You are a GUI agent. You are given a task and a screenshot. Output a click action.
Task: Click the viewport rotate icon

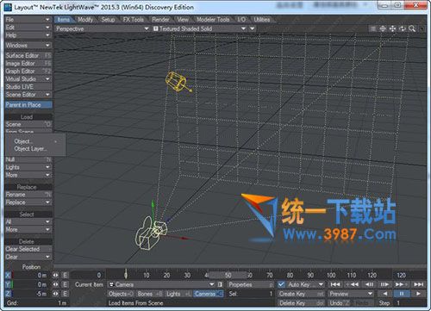(403, 28)
